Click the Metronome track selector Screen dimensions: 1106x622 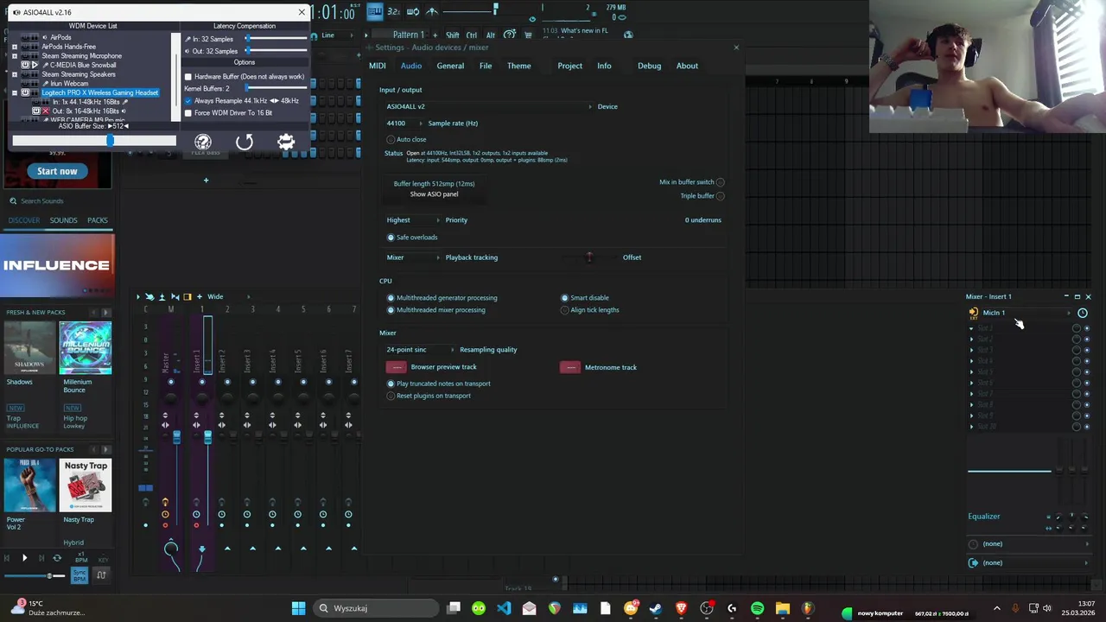570,367
